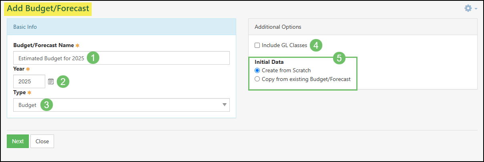This screenshot has height=162, width=484.
Task: Click the Close button
Action: tap(42, 141)
